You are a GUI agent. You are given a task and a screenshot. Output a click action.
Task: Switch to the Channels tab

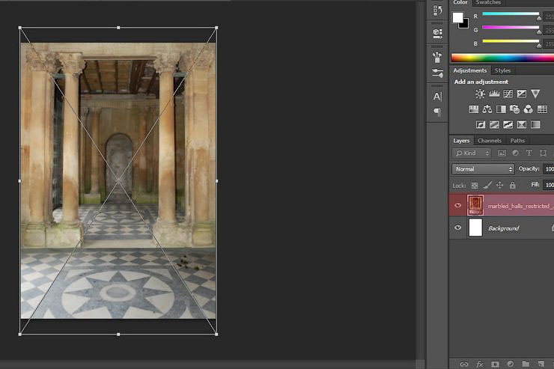coord(489,141)
